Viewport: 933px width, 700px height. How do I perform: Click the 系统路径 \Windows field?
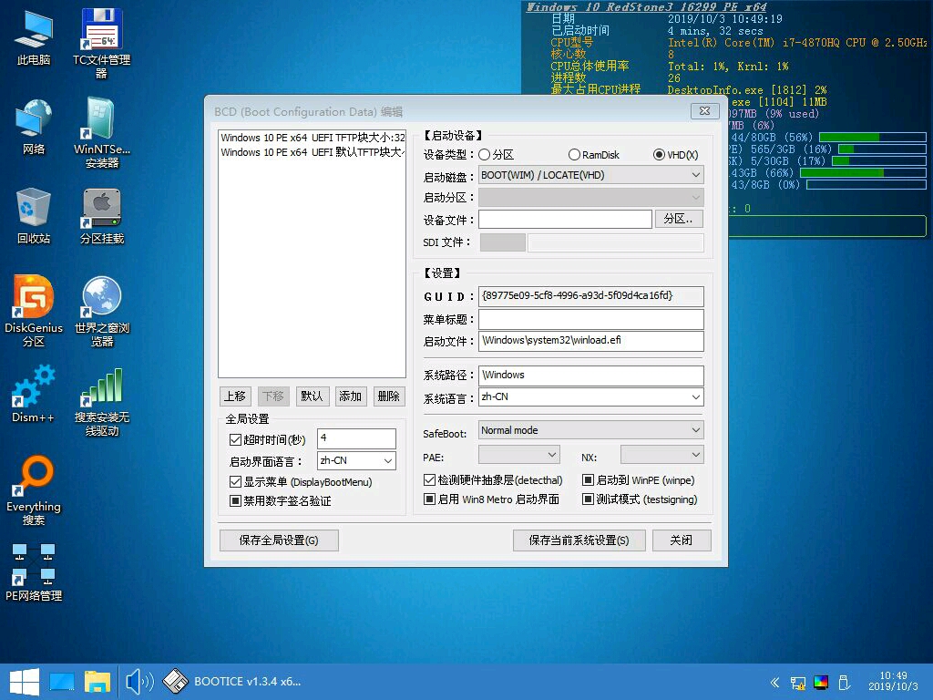coord(590,376)
